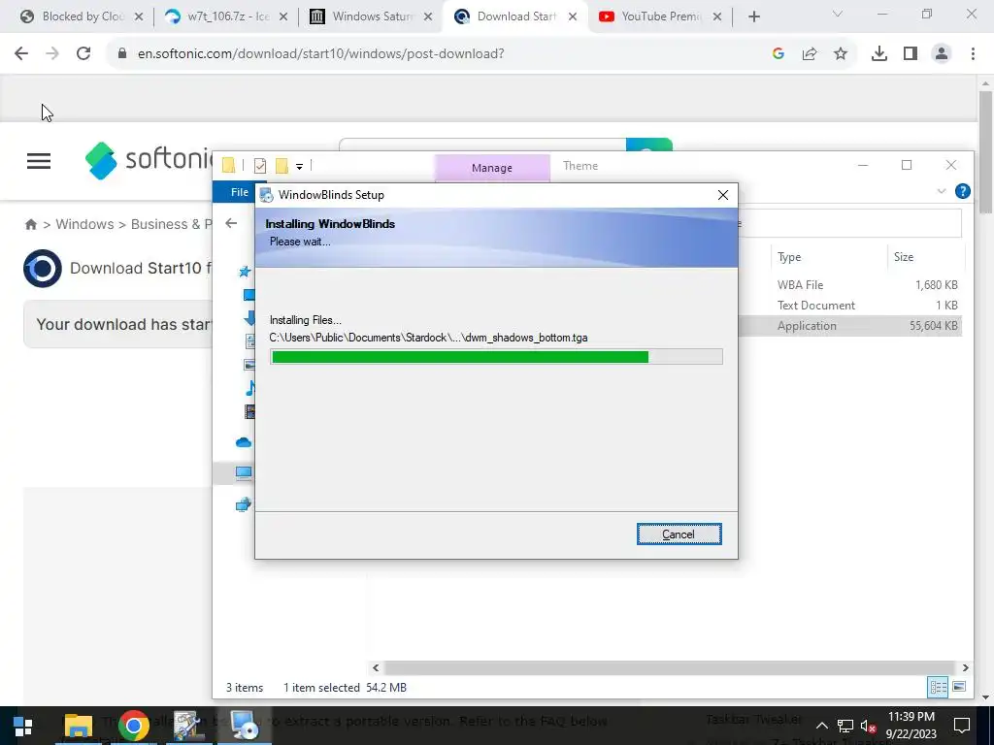Switch Explorer to large icons view
This screenshot has width=994, height=745.
point(959,687)
